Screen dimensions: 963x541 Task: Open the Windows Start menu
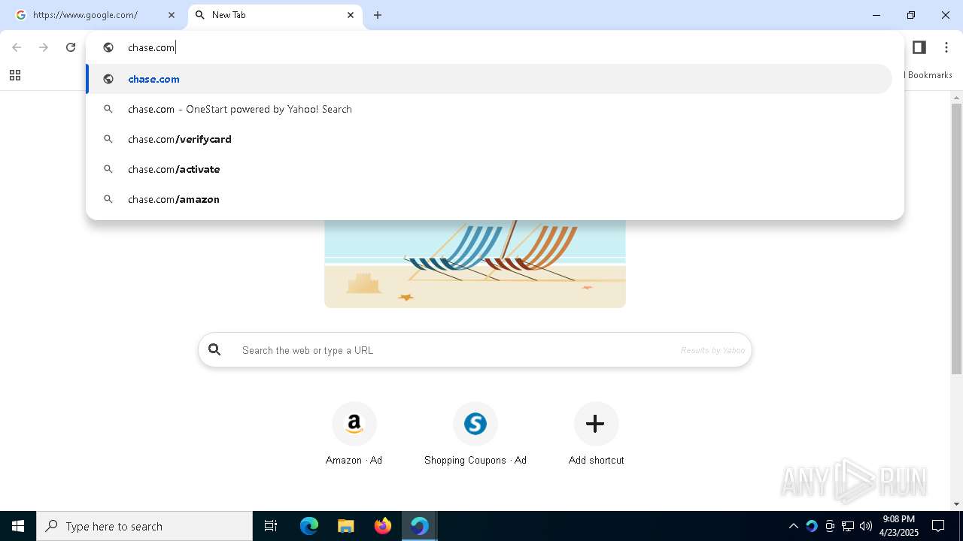18,526
